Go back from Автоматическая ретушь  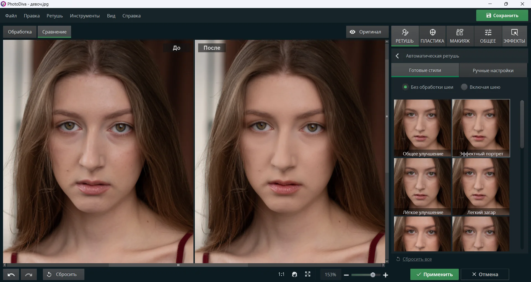(x=397, y=56)
